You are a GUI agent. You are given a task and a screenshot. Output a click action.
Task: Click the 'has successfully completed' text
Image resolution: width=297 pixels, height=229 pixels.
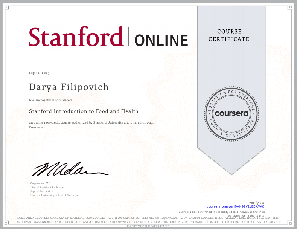(50, 100)
